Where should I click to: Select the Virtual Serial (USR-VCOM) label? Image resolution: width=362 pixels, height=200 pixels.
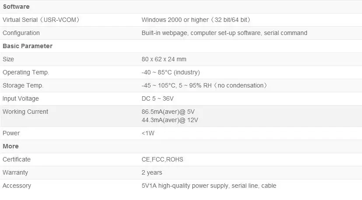point(41,20)
